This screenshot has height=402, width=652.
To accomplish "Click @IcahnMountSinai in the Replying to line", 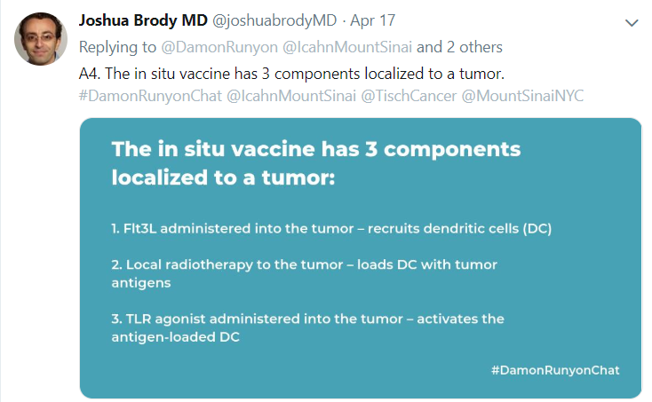I will (x=347, y=47).
